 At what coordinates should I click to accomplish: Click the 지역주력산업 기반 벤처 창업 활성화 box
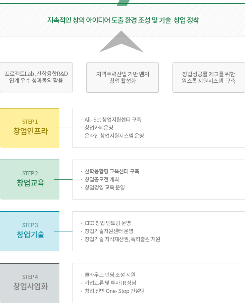pos(122,78)
